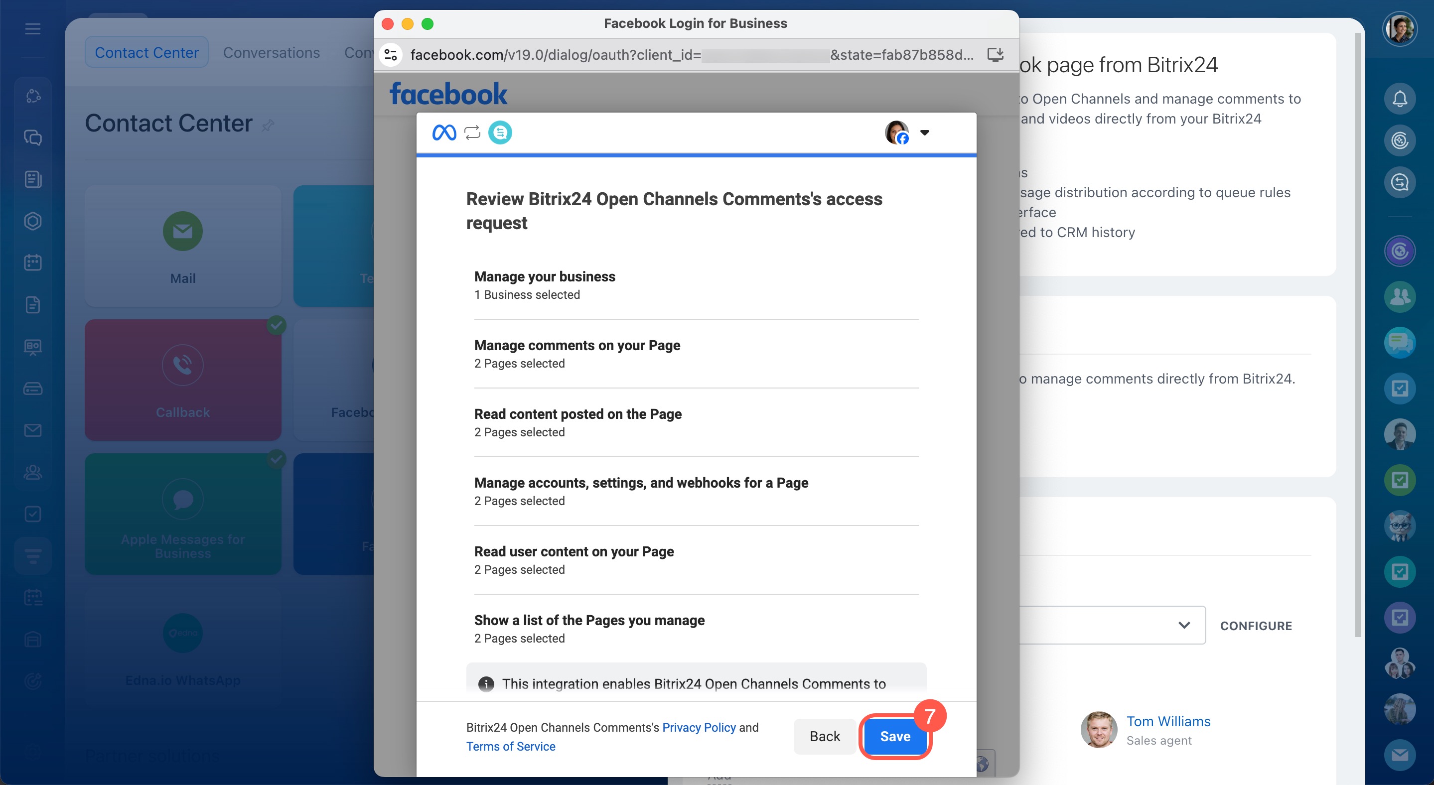Click the install app icon in address bar

pyautogui.click(x=995, y=54)
